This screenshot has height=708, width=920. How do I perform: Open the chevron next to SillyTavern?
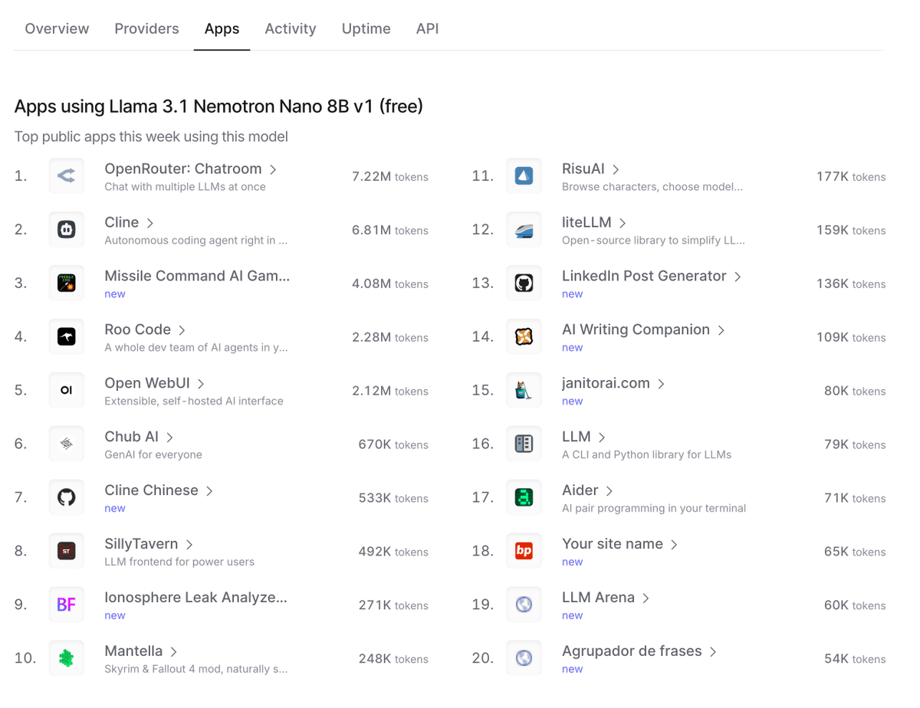point(189,545)
